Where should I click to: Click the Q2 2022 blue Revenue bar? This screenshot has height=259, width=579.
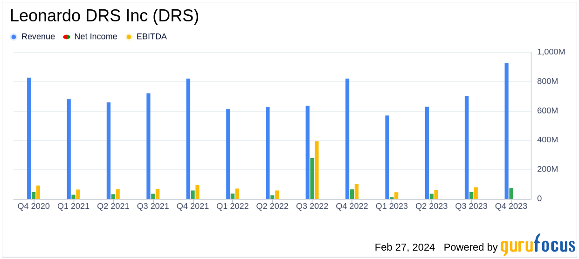pos(268,153)
